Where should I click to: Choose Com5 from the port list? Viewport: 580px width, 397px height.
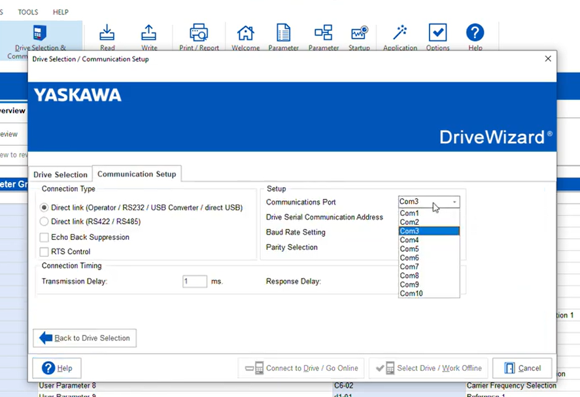pyautogui.click(x=409, y=249)
